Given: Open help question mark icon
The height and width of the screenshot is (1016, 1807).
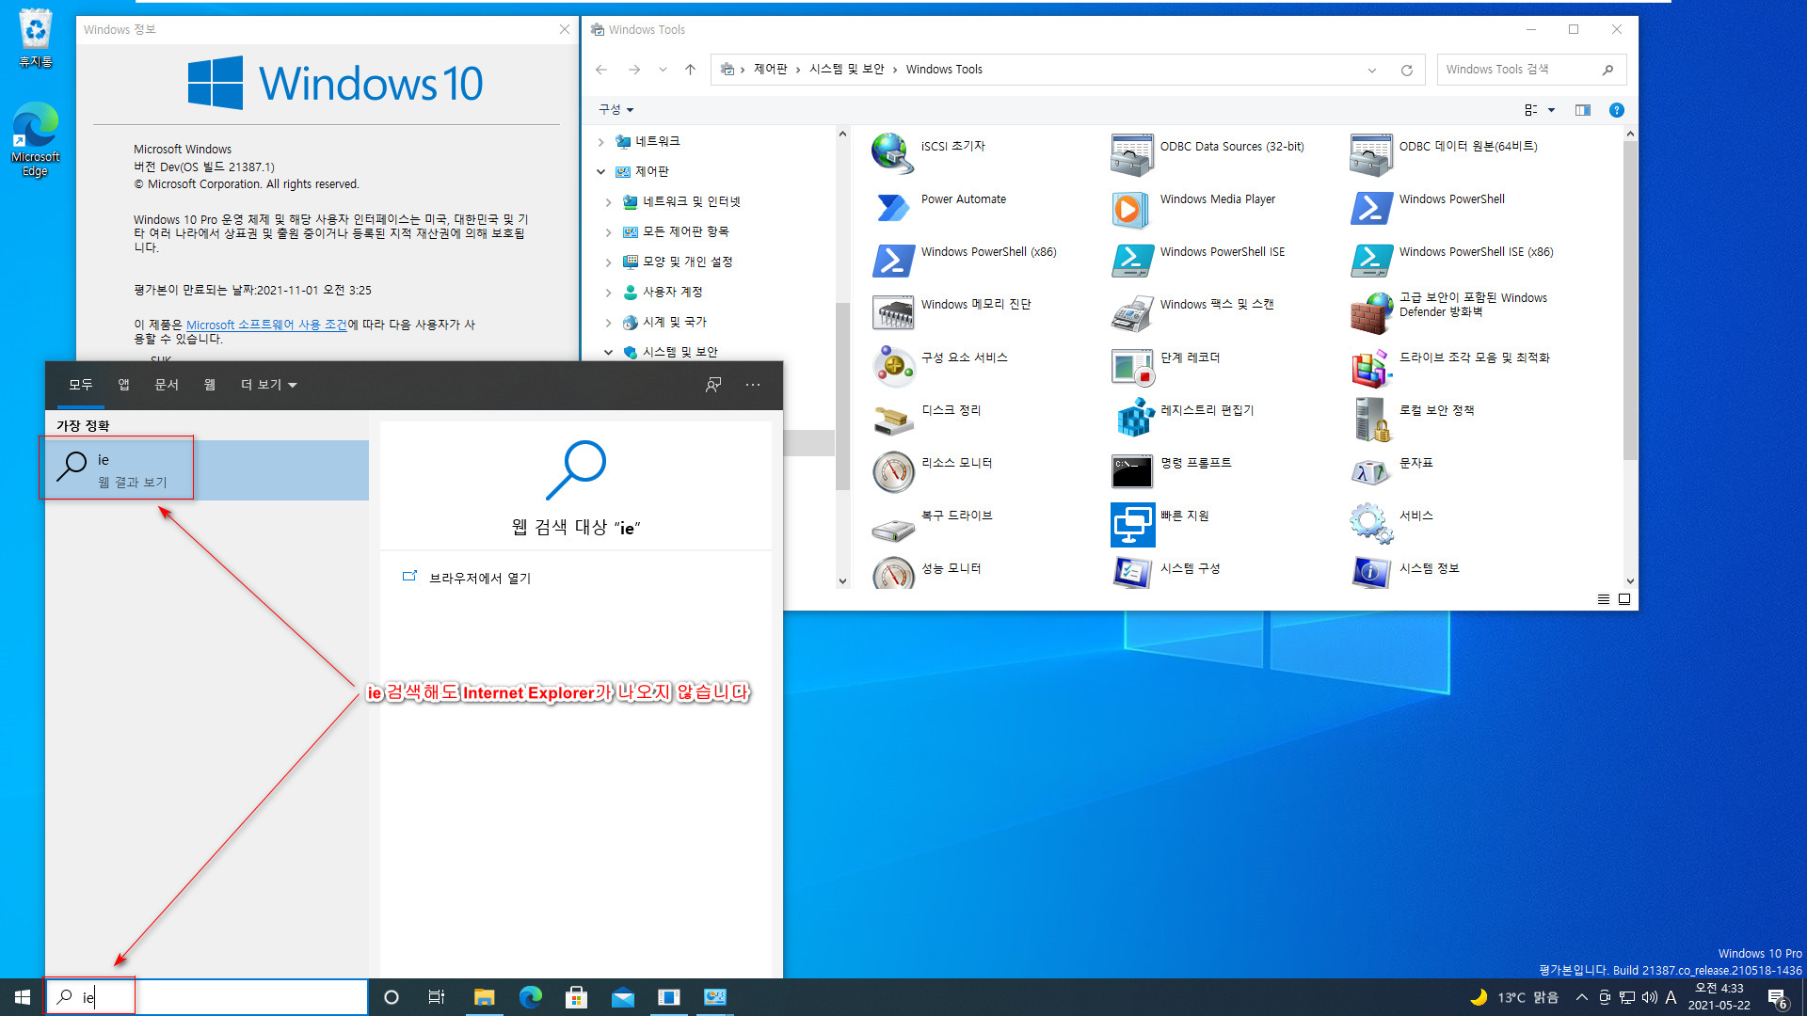Looking at the screenshot, I should [1617, 110].
